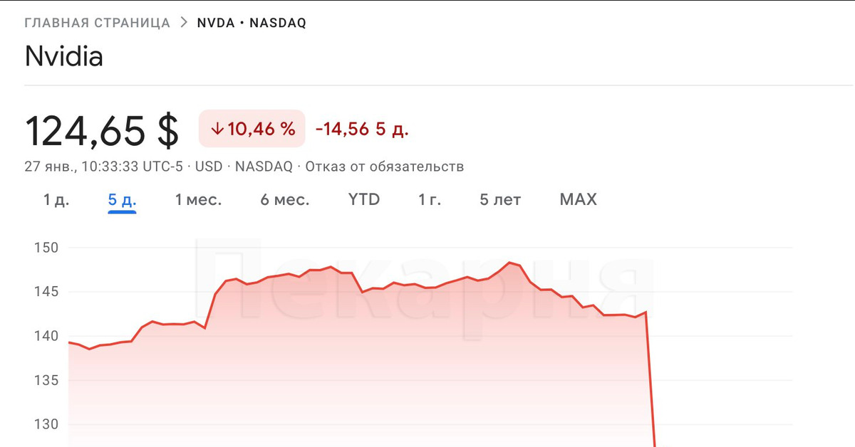The height and width of the screenshot is (447, 855).
Task: Click the 124,65 $ price value
Action: pos(101,130)
